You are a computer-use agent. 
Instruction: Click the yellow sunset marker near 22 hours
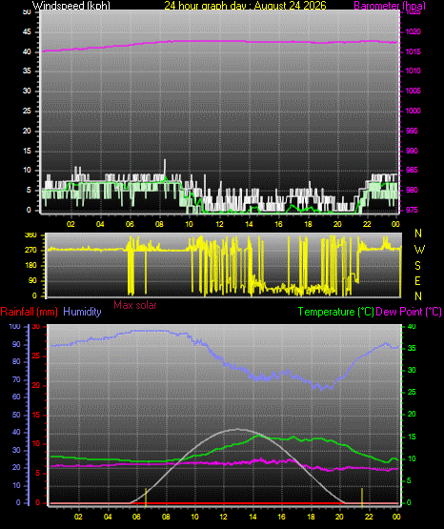(362, 497)
